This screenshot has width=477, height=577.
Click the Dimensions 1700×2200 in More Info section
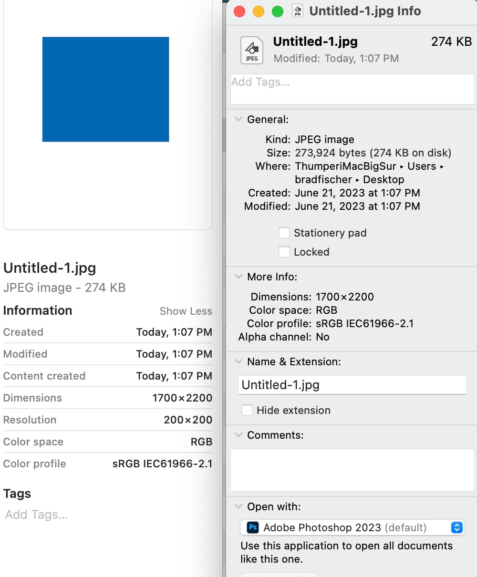point(344,297)
